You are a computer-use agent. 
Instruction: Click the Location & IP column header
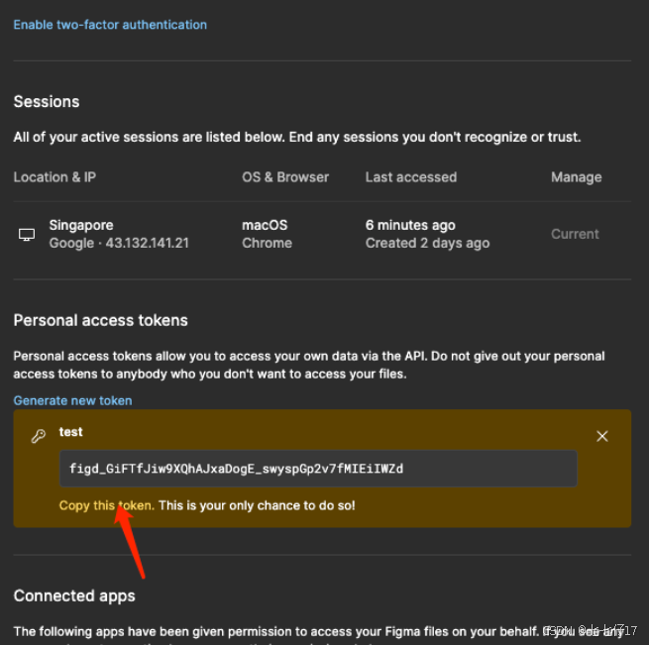pyautogui.click(x=54, y=177)
